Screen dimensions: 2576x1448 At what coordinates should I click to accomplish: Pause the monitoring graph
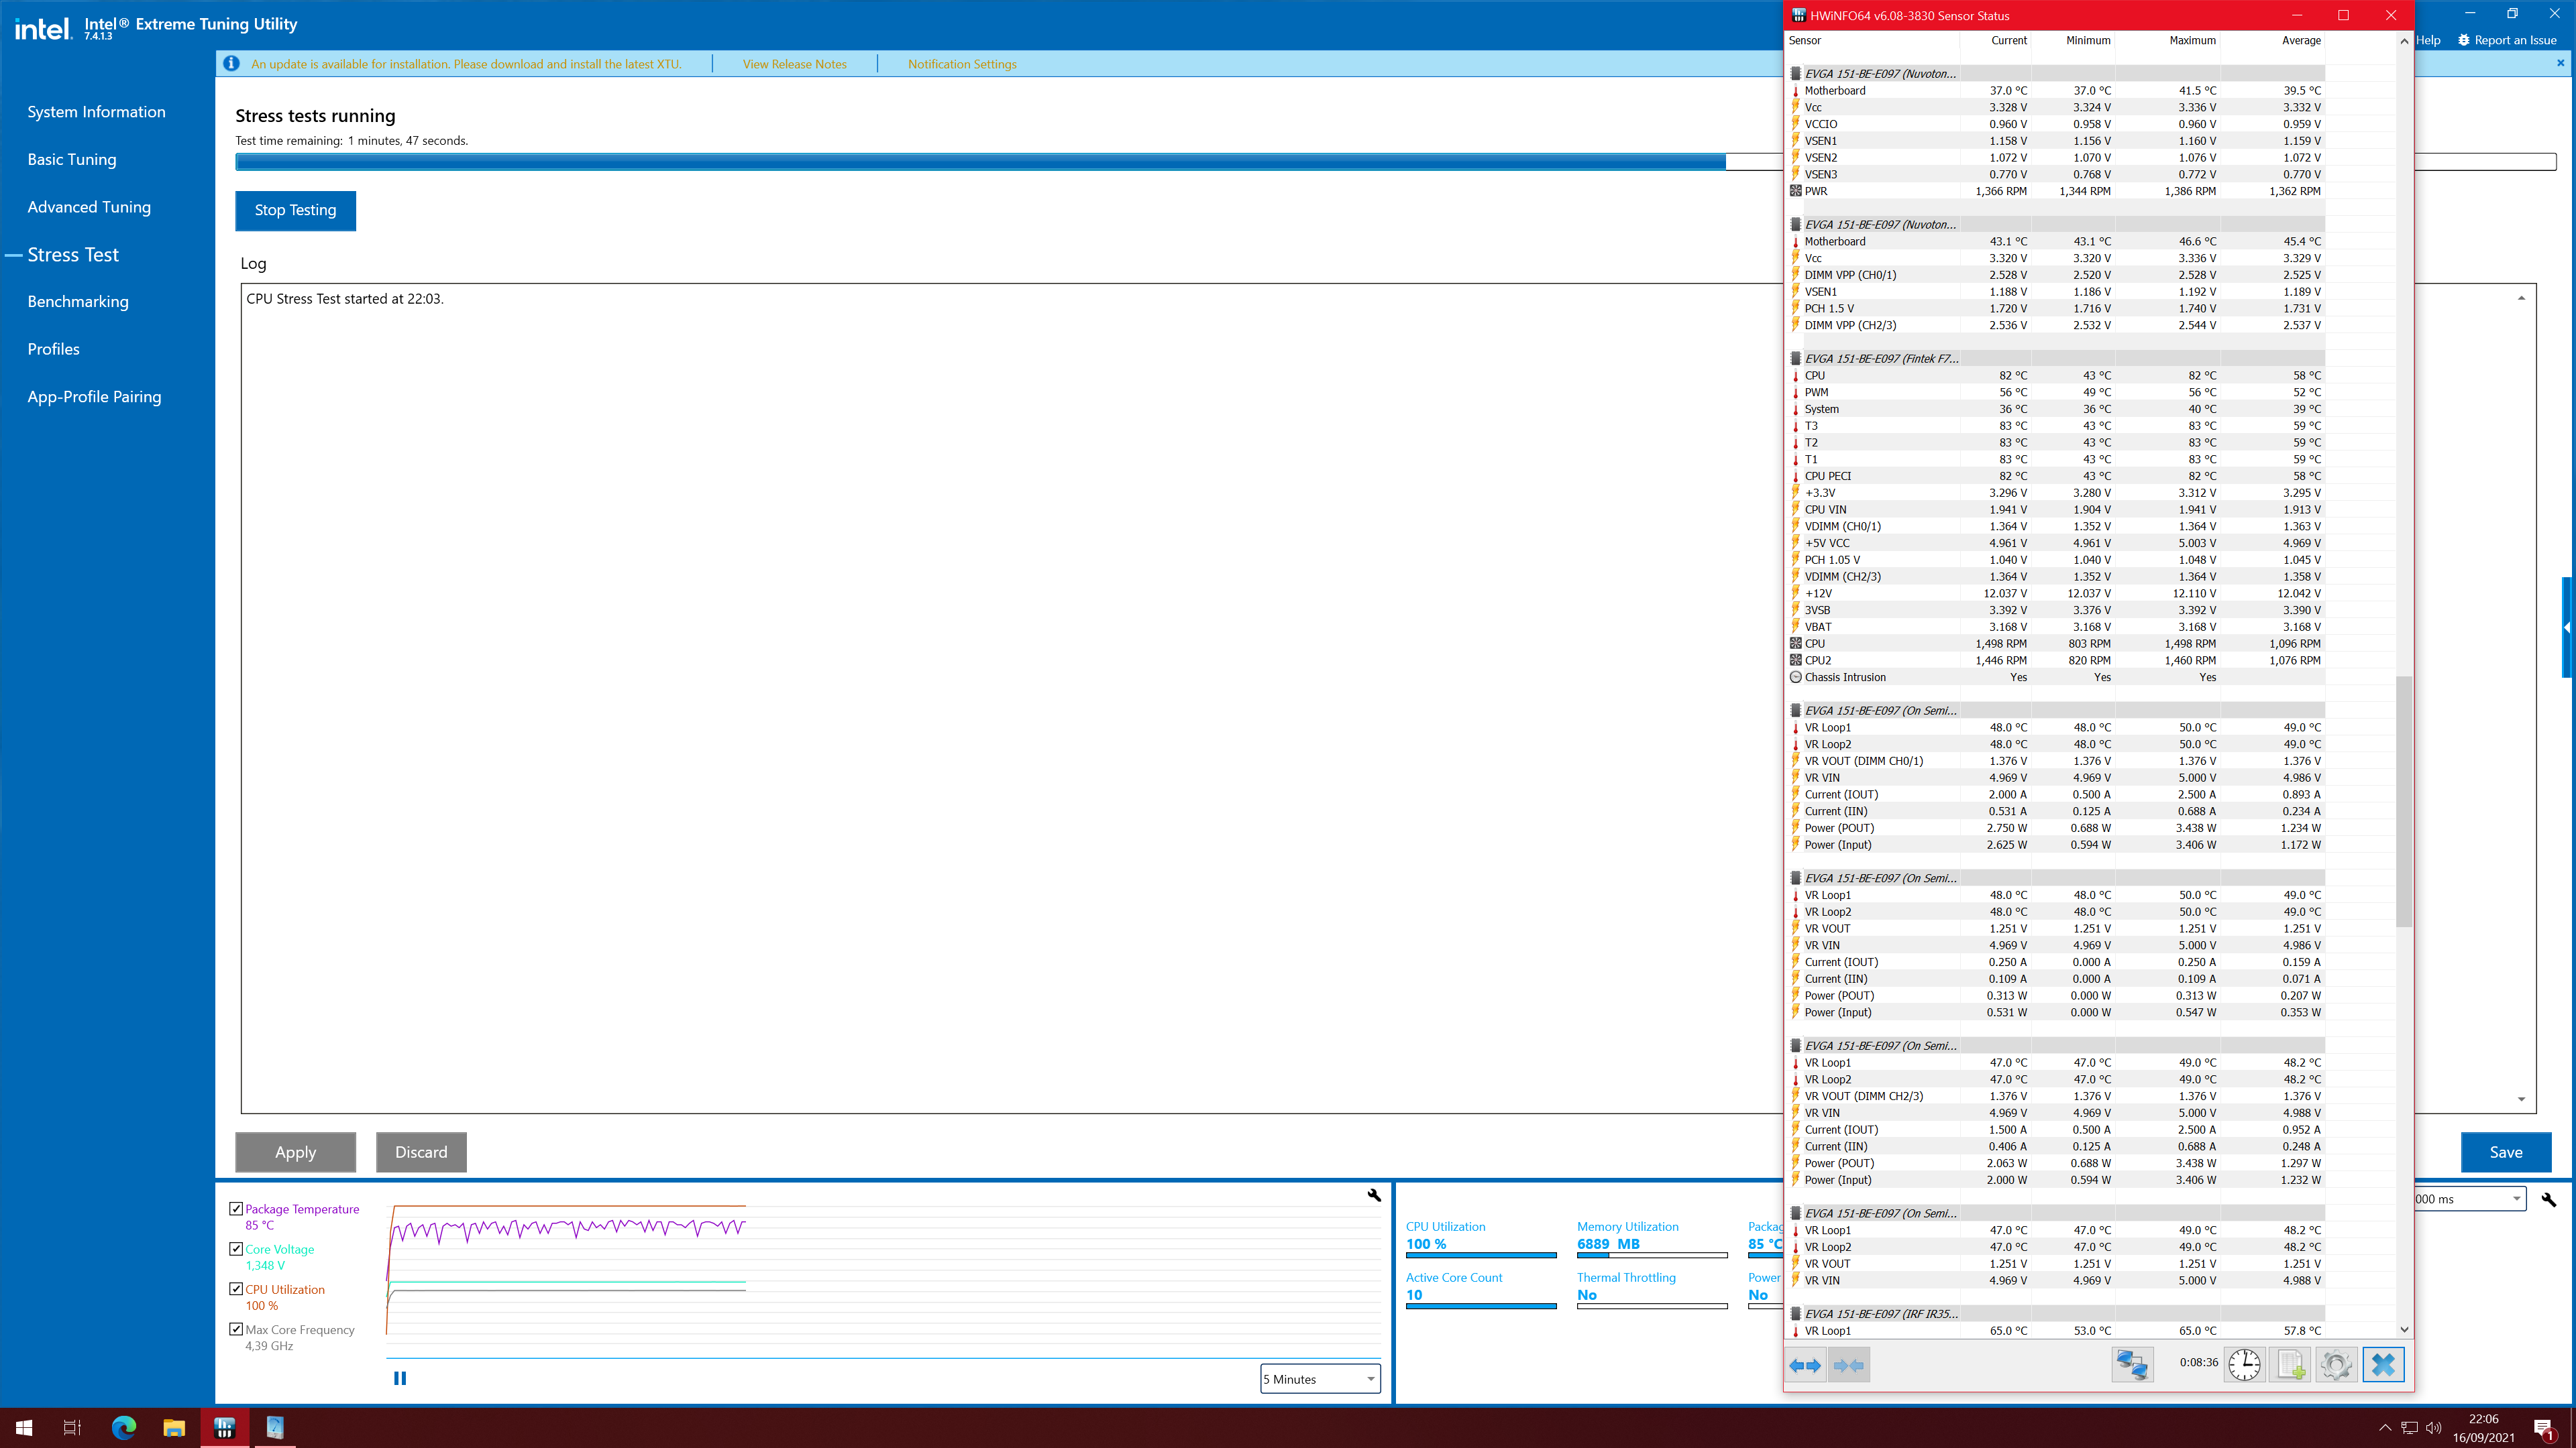400,1378
